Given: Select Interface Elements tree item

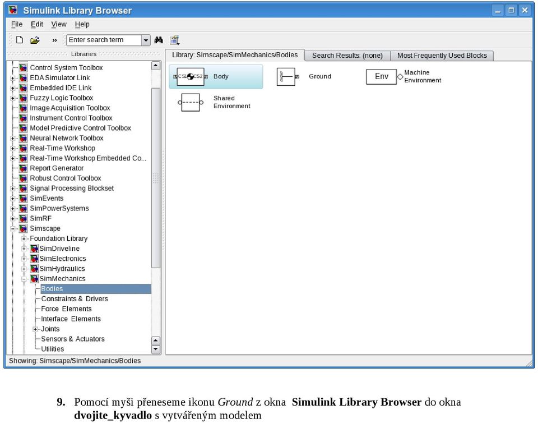Looking at the screenshot, I should pyautogui.click(x=71, y=319).
